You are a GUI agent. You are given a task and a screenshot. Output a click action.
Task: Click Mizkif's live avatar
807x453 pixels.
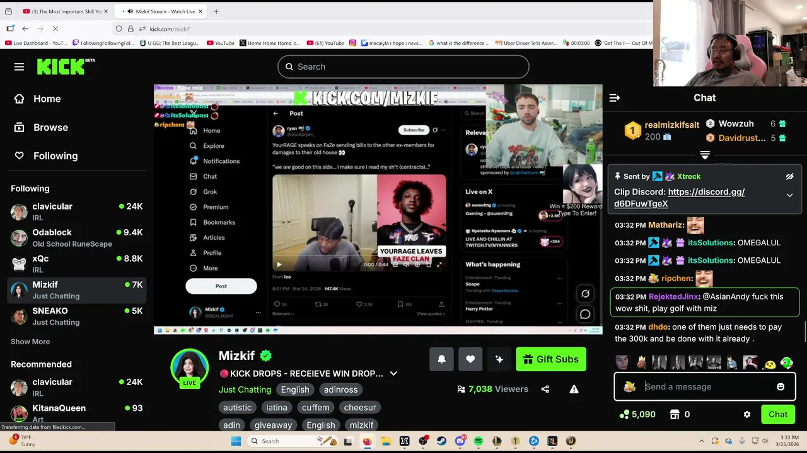189,367
